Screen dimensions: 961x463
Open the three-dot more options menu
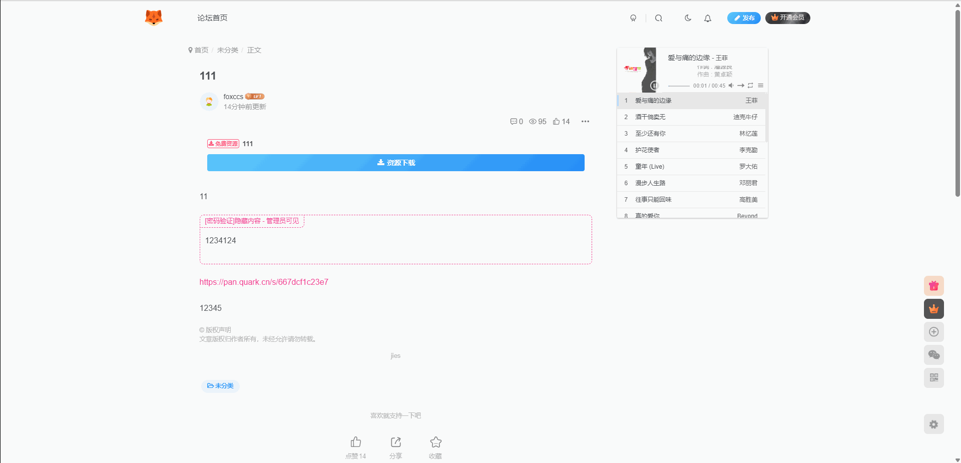[585, 122]
